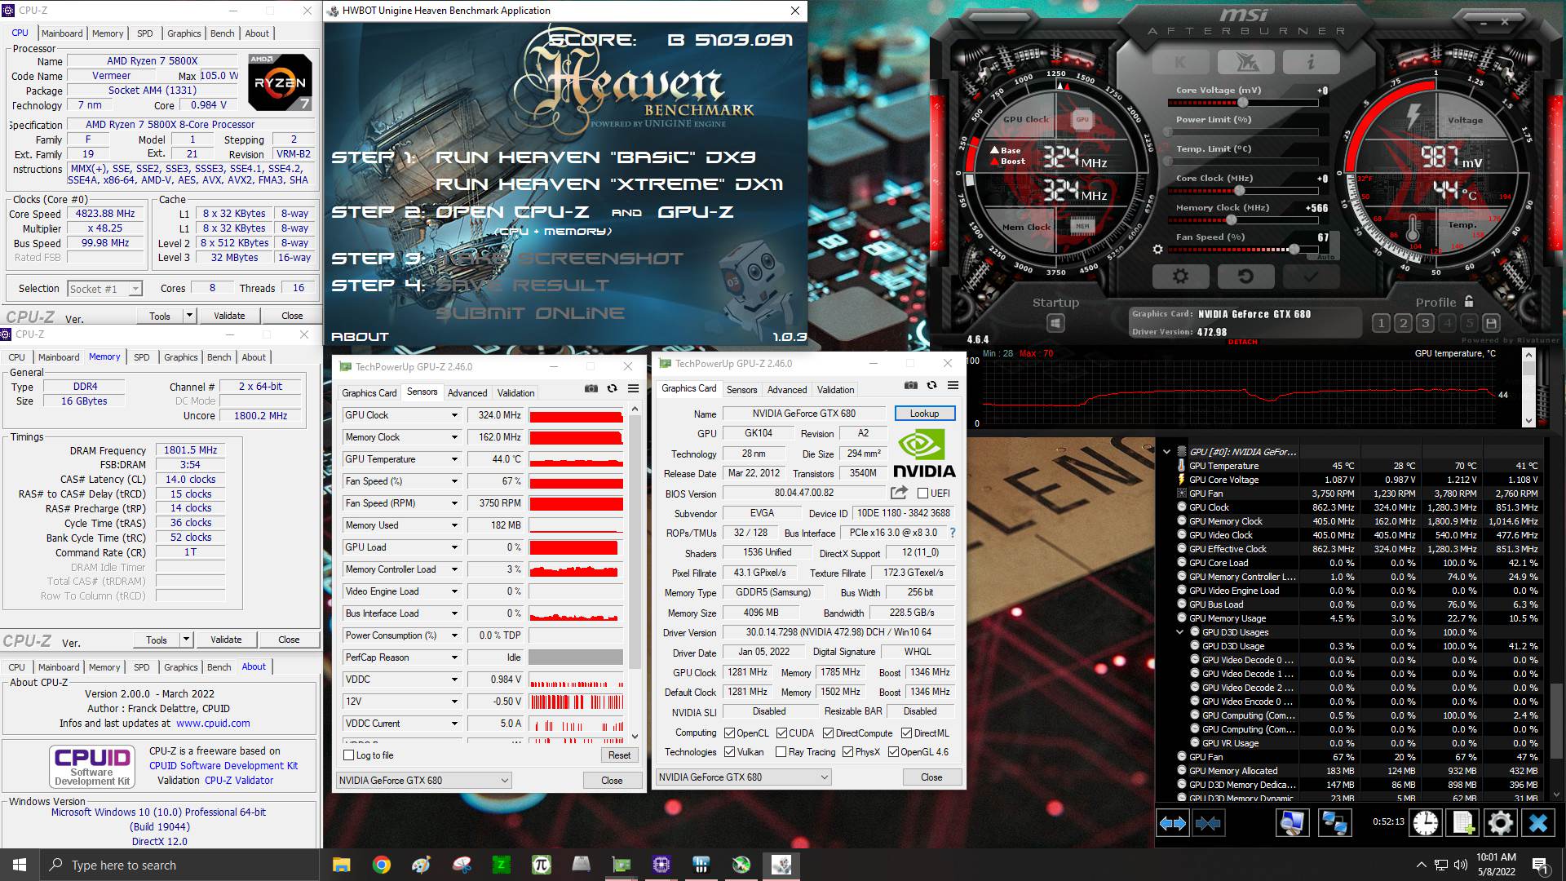Click the Afterburner reset-to-defaults arrow button

(x=1245, y=277)
